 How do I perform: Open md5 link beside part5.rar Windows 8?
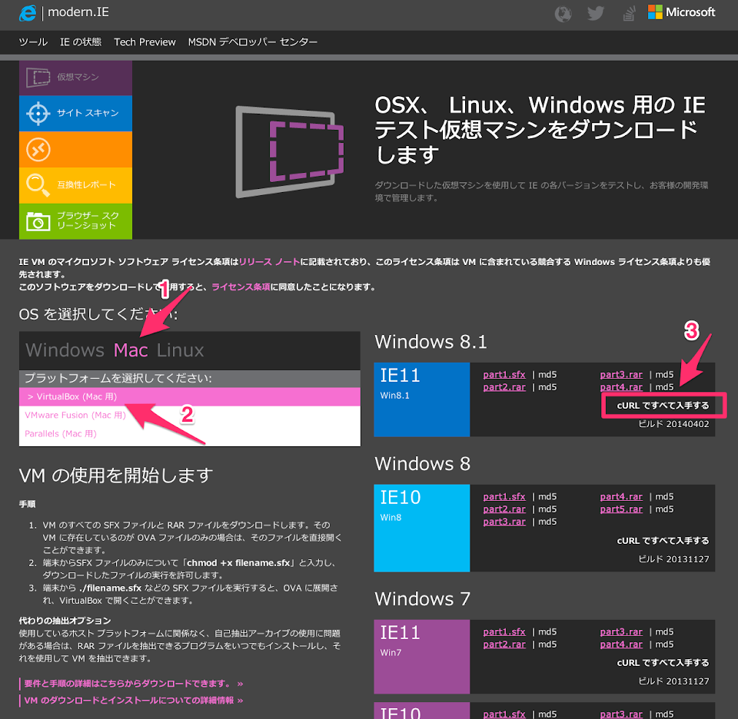pos(664,509)
